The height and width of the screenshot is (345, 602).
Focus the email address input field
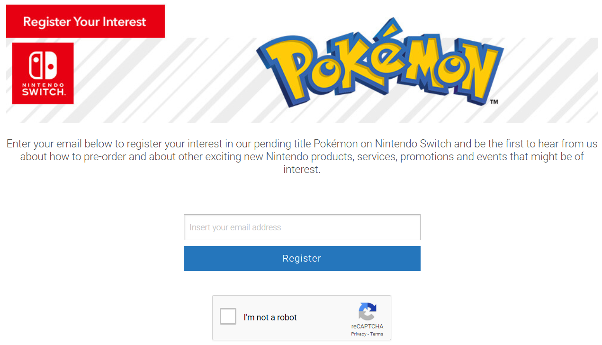[302, 227]
